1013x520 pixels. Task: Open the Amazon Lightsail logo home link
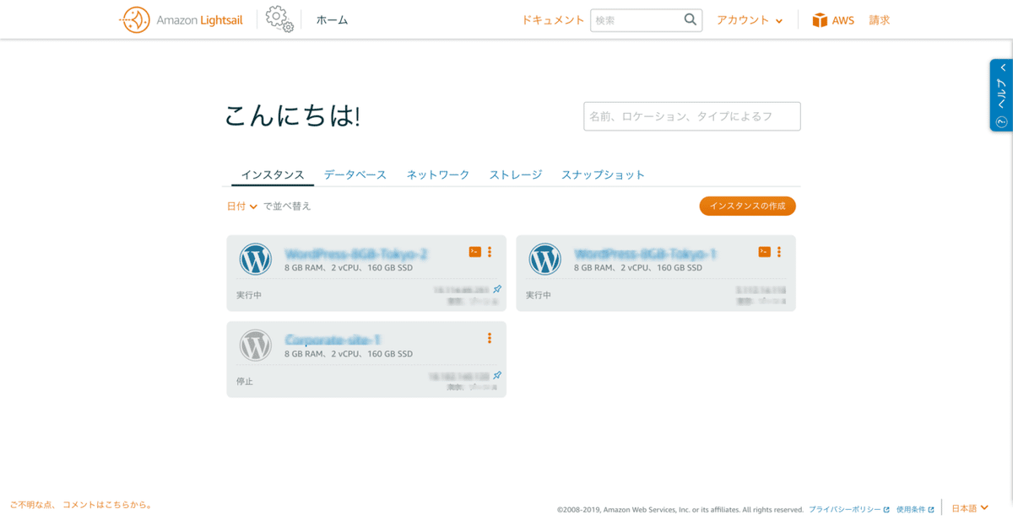click(x=181, y=20)
